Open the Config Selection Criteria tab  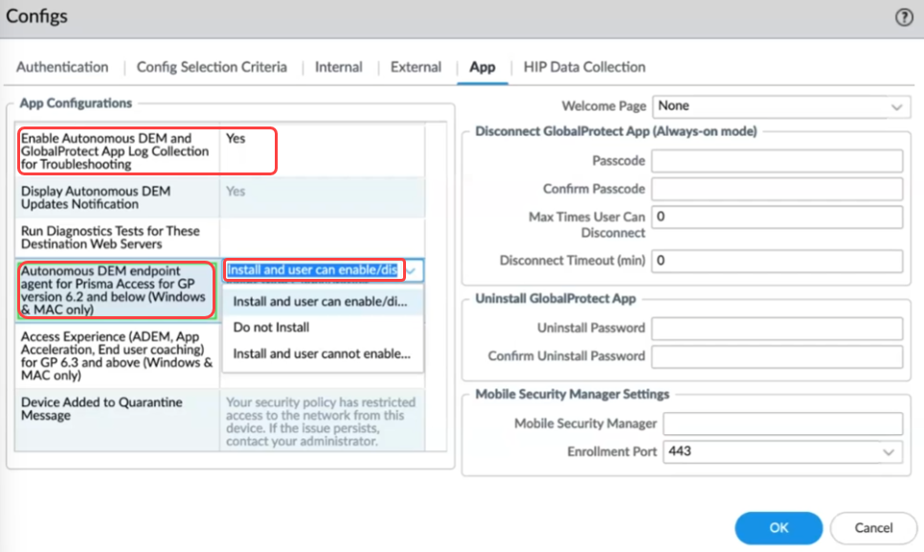click(212, 67)
